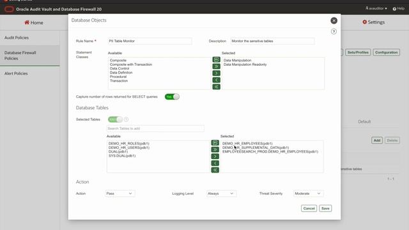The height and width of the screenshot is (230, 409).
Task: Click the Configuration button behind dialog
Action: click(386, 52)
